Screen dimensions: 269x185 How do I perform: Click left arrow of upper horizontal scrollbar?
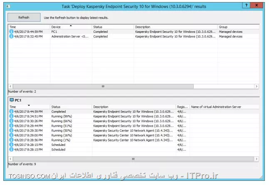pos(10,86)
